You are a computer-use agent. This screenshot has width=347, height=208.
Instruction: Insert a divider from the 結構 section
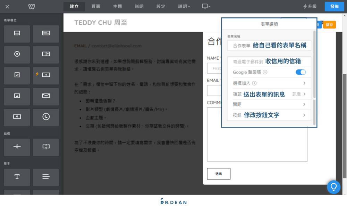(17, 147)
